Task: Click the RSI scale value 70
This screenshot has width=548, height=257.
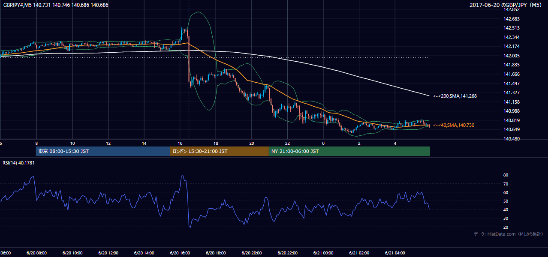Action: tap(506, 184)
